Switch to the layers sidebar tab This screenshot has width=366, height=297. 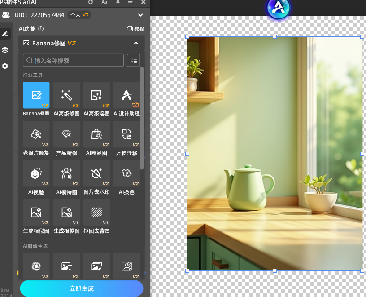tap(5, 50)
